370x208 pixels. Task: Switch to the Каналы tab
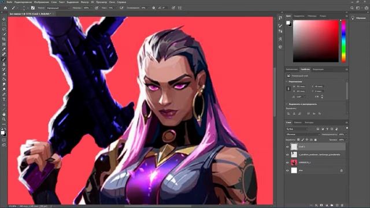pos(298,122)
